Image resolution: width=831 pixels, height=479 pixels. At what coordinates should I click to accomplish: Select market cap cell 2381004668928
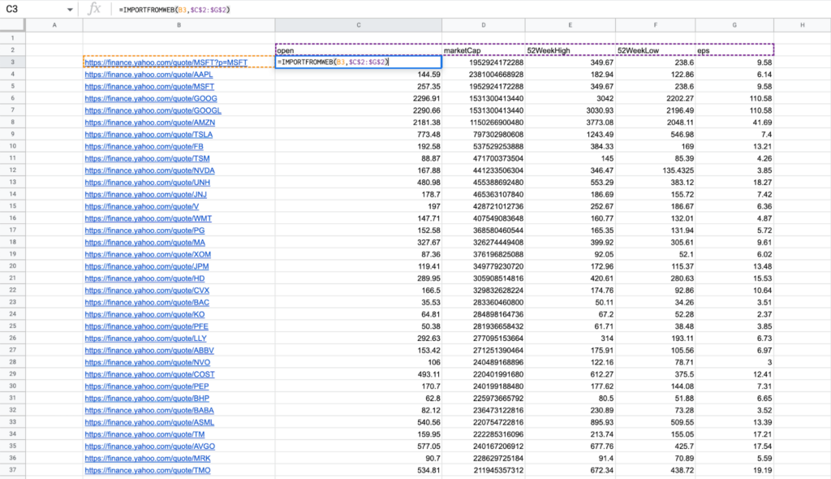pyautogui.click(x=484, y=75)
